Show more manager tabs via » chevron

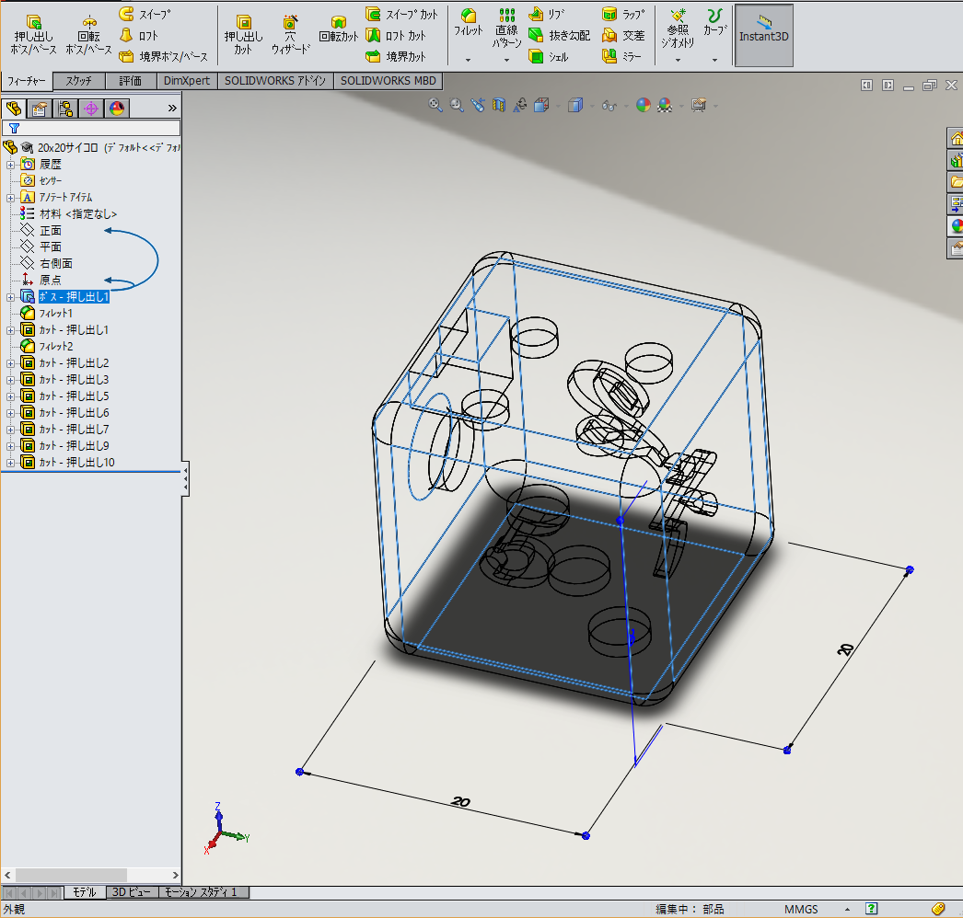pyautogui.click(x=172, y=109)
